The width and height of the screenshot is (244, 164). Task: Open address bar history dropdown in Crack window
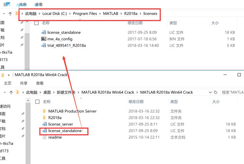(x=210, y=93)
